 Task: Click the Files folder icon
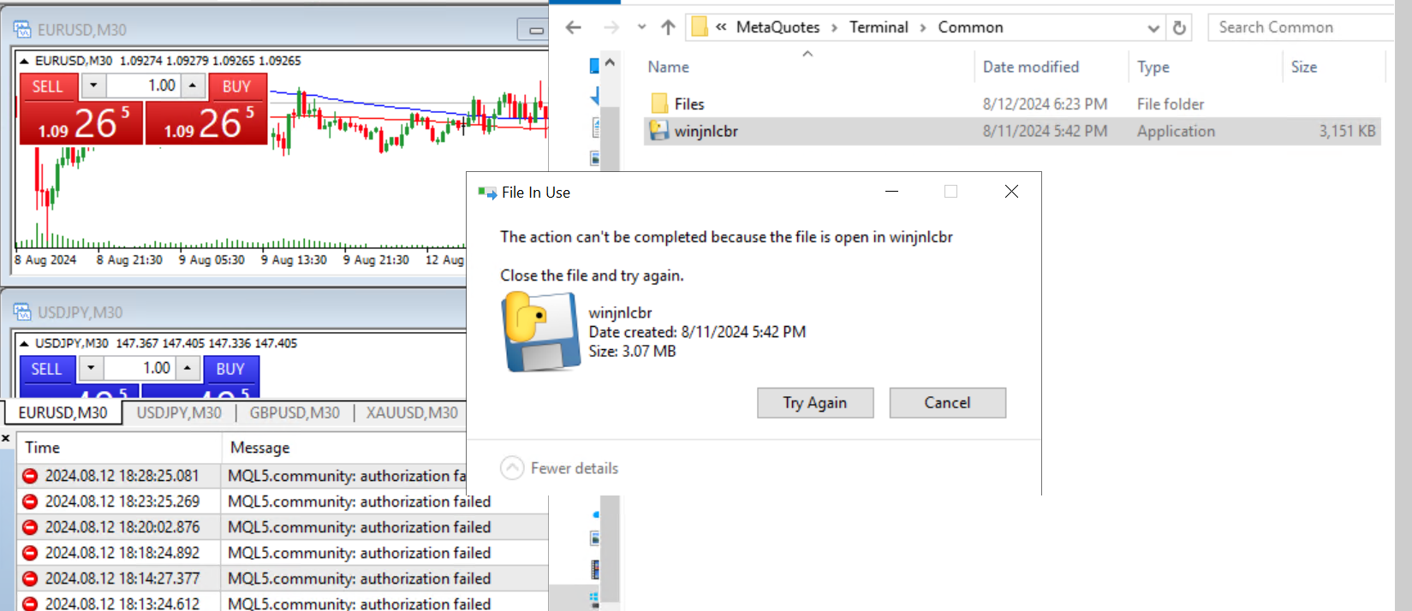[x=659, y=104]
